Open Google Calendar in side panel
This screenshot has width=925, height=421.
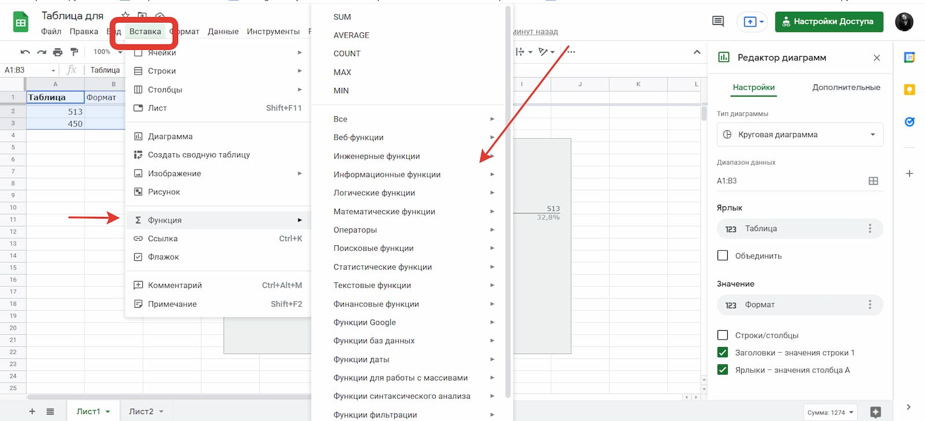pyautogui.click(x=909, y=57)
